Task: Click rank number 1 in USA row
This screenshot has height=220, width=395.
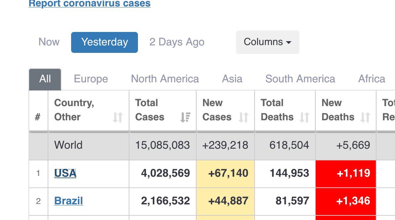Action: pos(38,173)
